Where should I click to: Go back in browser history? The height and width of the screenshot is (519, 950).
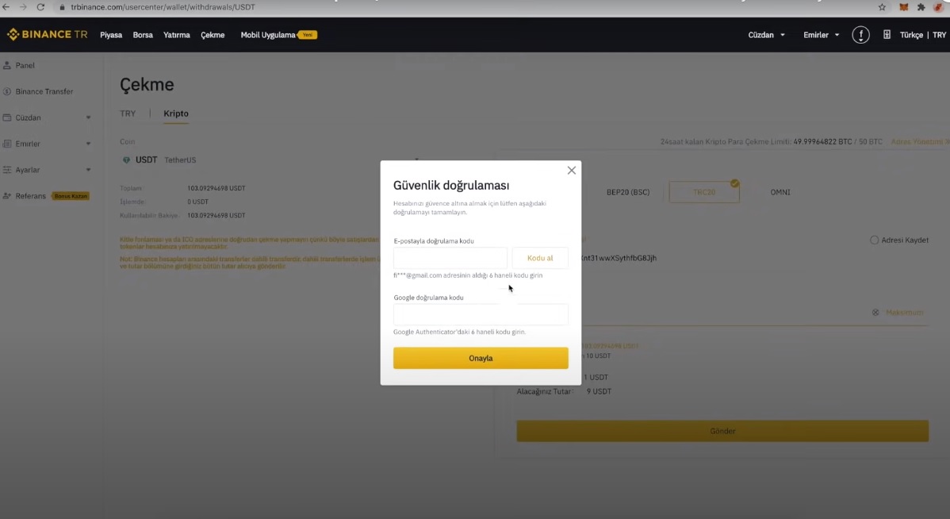click(x=6, y=7)
